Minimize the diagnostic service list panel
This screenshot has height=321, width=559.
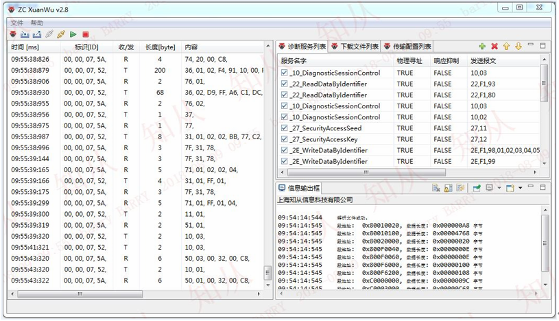(531, 45)
